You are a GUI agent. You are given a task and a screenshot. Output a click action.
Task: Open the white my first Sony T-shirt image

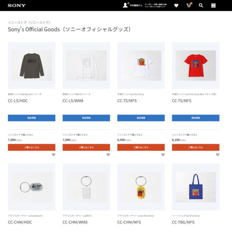coord(141,66)
